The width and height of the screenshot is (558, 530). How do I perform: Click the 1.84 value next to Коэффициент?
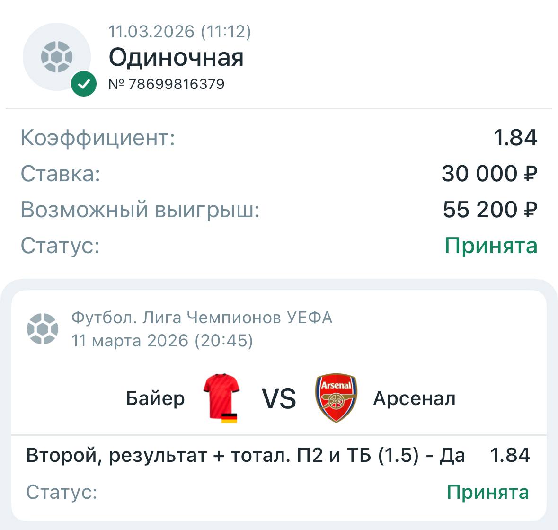[515, 138]
